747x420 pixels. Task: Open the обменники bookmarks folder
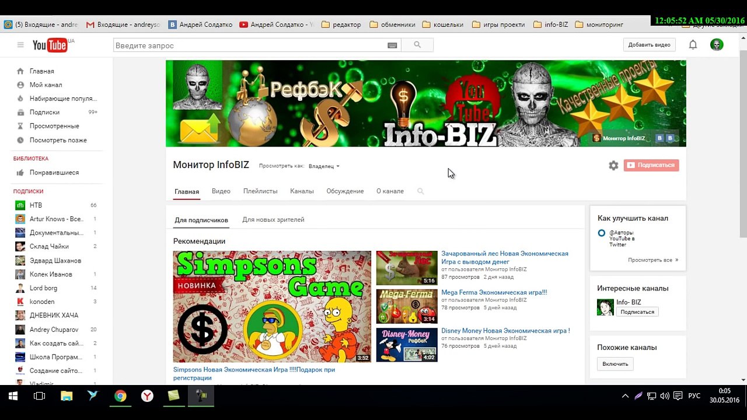pos(392,24)
